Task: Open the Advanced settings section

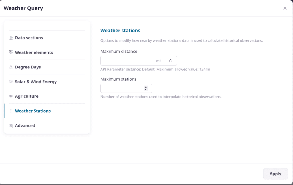Action: (25, 125)
